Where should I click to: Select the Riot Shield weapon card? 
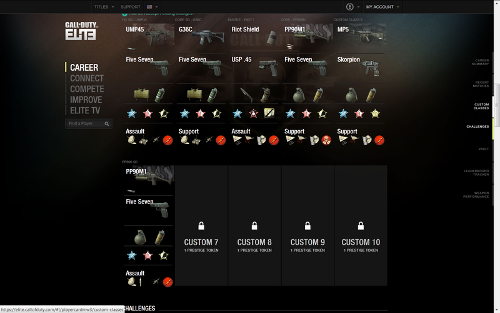[254, 38]
